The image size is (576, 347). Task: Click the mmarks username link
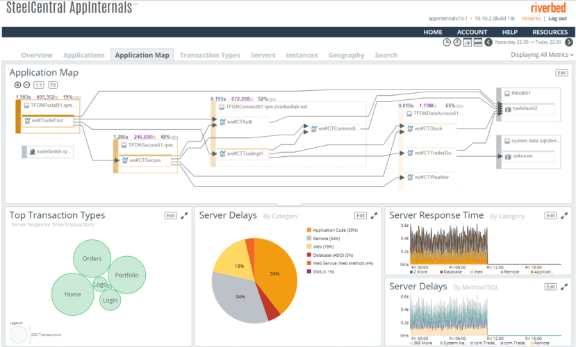(531, 18)
